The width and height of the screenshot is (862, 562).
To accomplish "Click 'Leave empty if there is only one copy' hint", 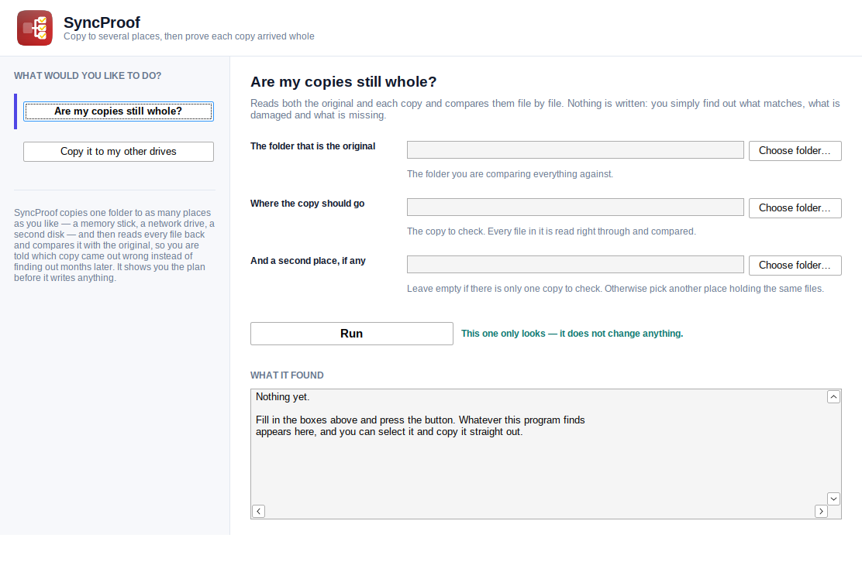I will 615,289.
